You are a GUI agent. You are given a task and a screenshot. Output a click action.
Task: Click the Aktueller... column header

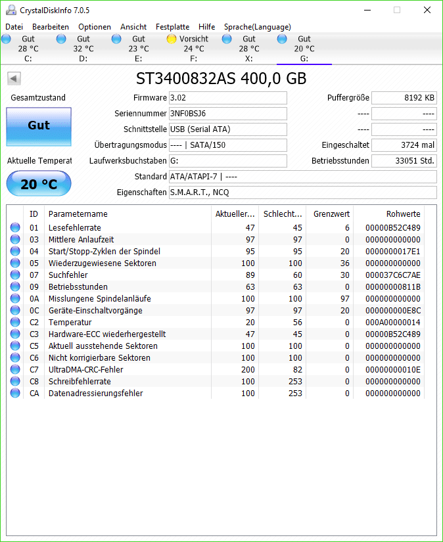[235, 214]
